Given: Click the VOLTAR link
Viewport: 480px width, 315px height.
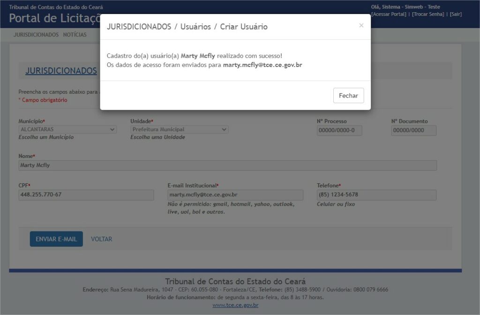Looking at the screenshot, I should pyautogui.click(x=102, y=239).
